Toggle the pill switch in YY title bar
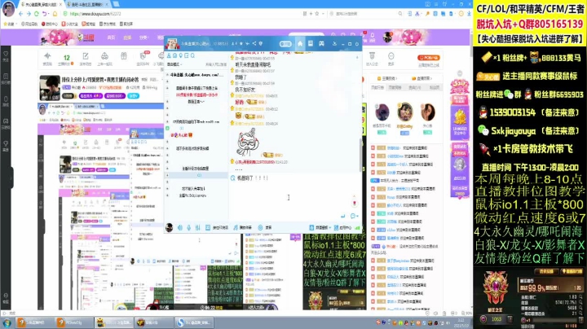The width and height of the screenshot is (587, 329). [285, 44]
